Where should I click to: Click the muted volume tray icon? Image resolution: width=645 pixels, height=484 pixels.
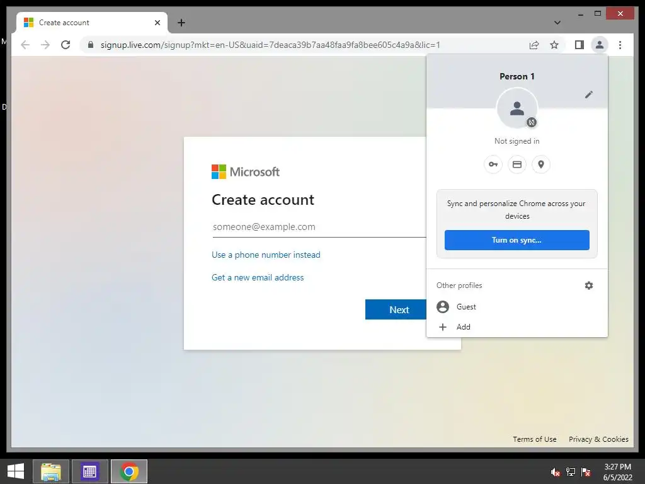pos(555,472)
